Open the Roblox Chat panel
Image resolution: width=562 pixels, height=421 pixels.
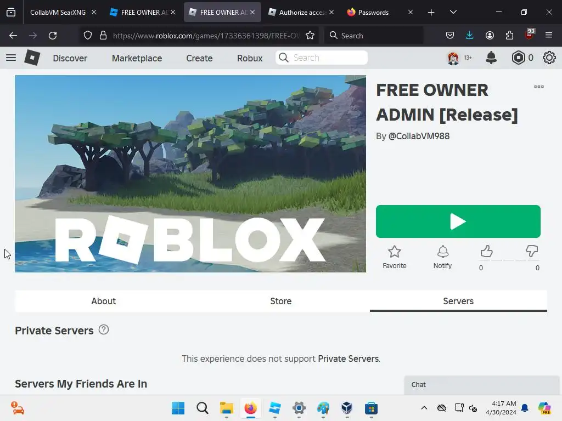(481, 385)
